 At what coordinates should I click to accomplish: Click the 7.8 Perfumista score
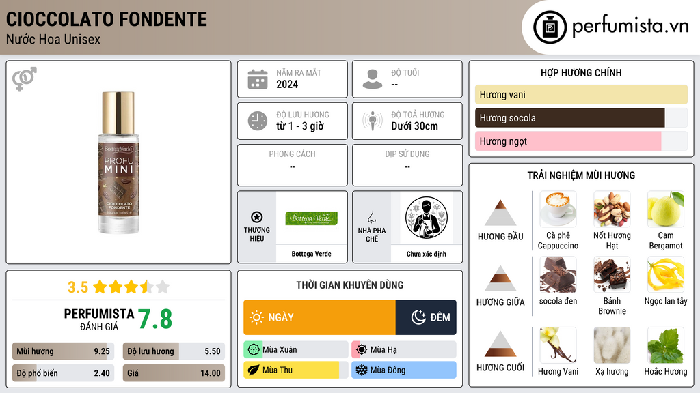pos(155,319)
